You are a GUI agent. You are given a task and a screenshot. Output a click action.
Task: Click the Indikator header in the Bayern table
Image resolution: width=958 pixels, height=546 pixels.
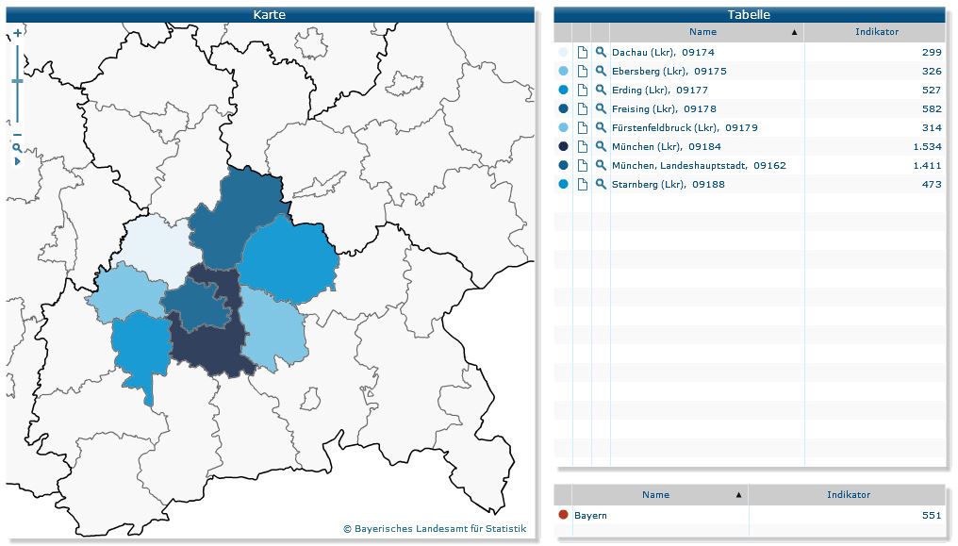tap(848, 494)
